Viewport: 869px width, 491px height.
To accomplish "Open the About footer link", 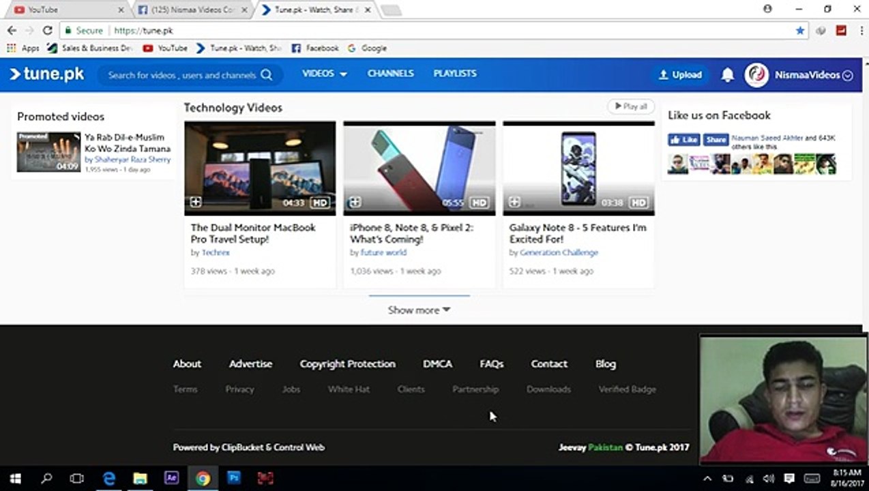I will (187, 363).
